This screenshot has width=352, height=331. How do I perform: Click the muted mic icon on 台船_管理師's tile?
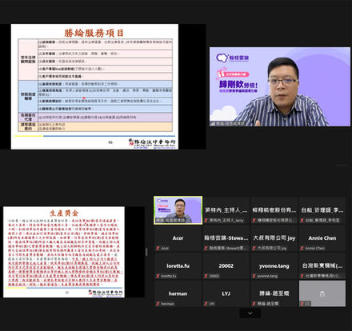(302, 221)
